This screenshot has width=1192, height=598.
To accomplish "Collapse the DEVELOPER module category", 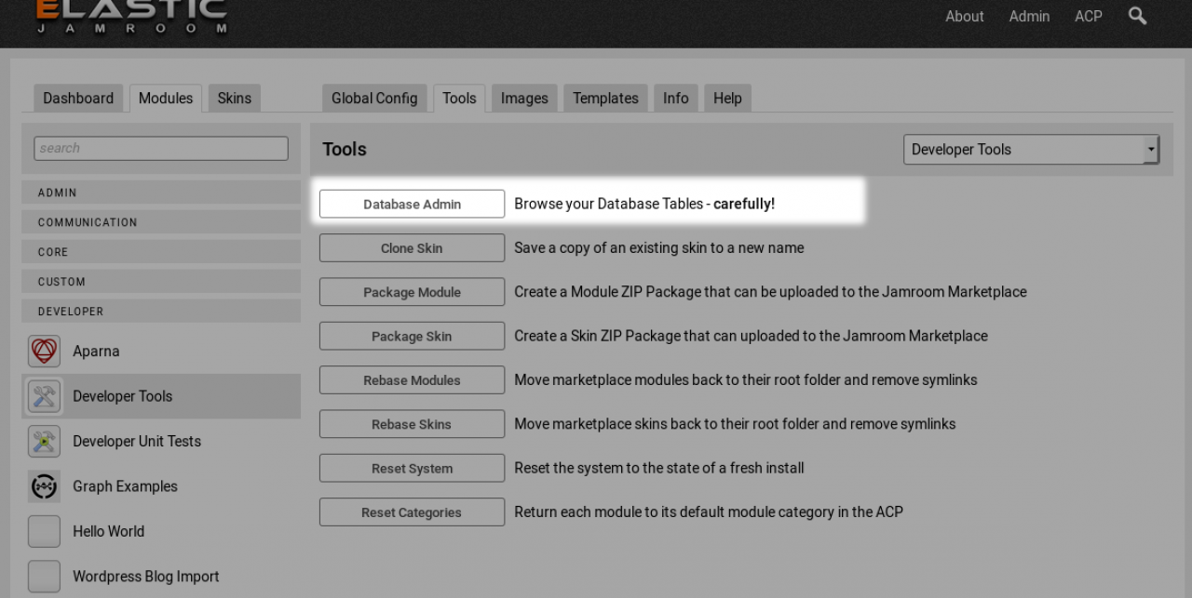I will pyautogui.click(x=161, y=312).
